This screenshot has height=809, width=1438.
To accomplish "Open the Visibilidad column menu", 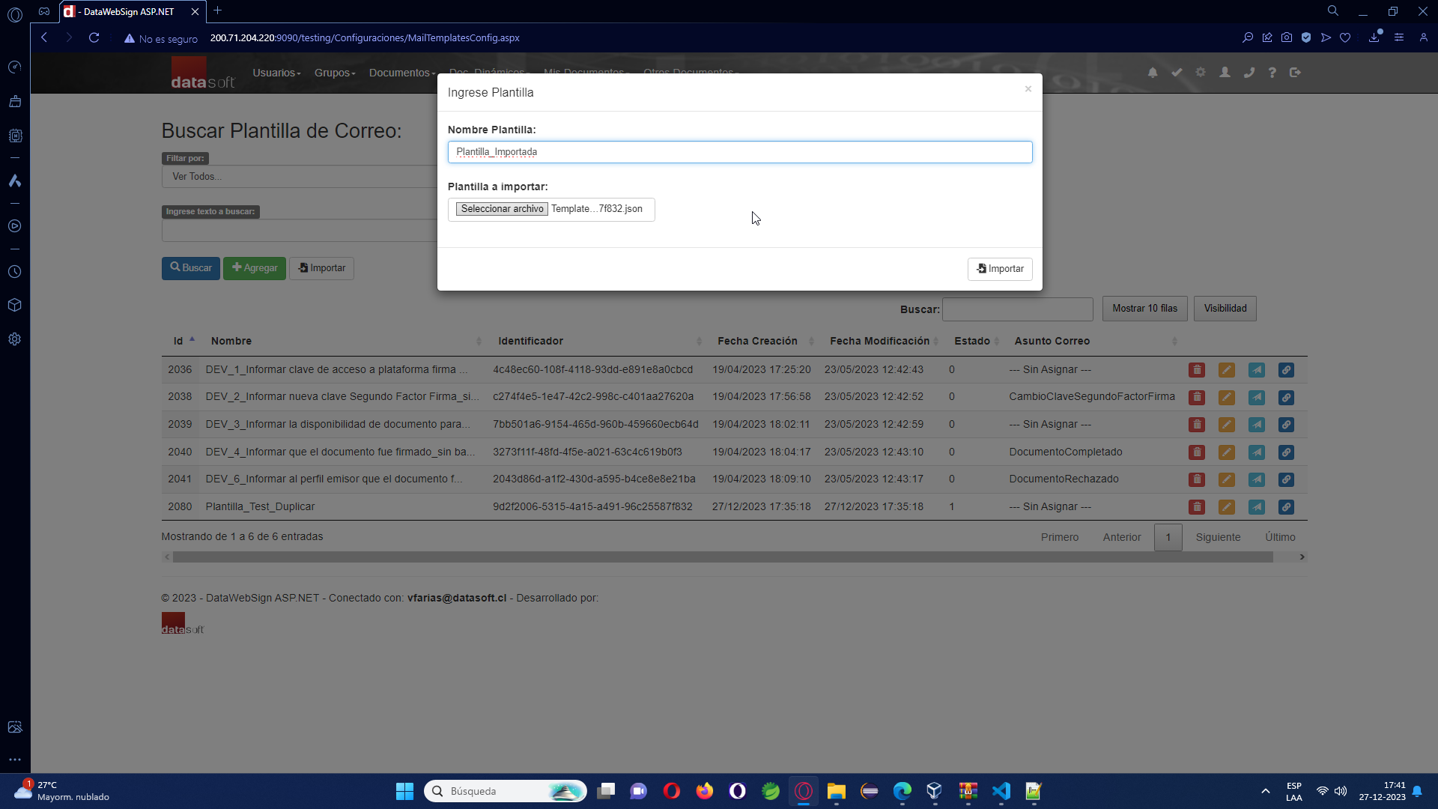I will pyautogui.click(x=1225, y=309).
